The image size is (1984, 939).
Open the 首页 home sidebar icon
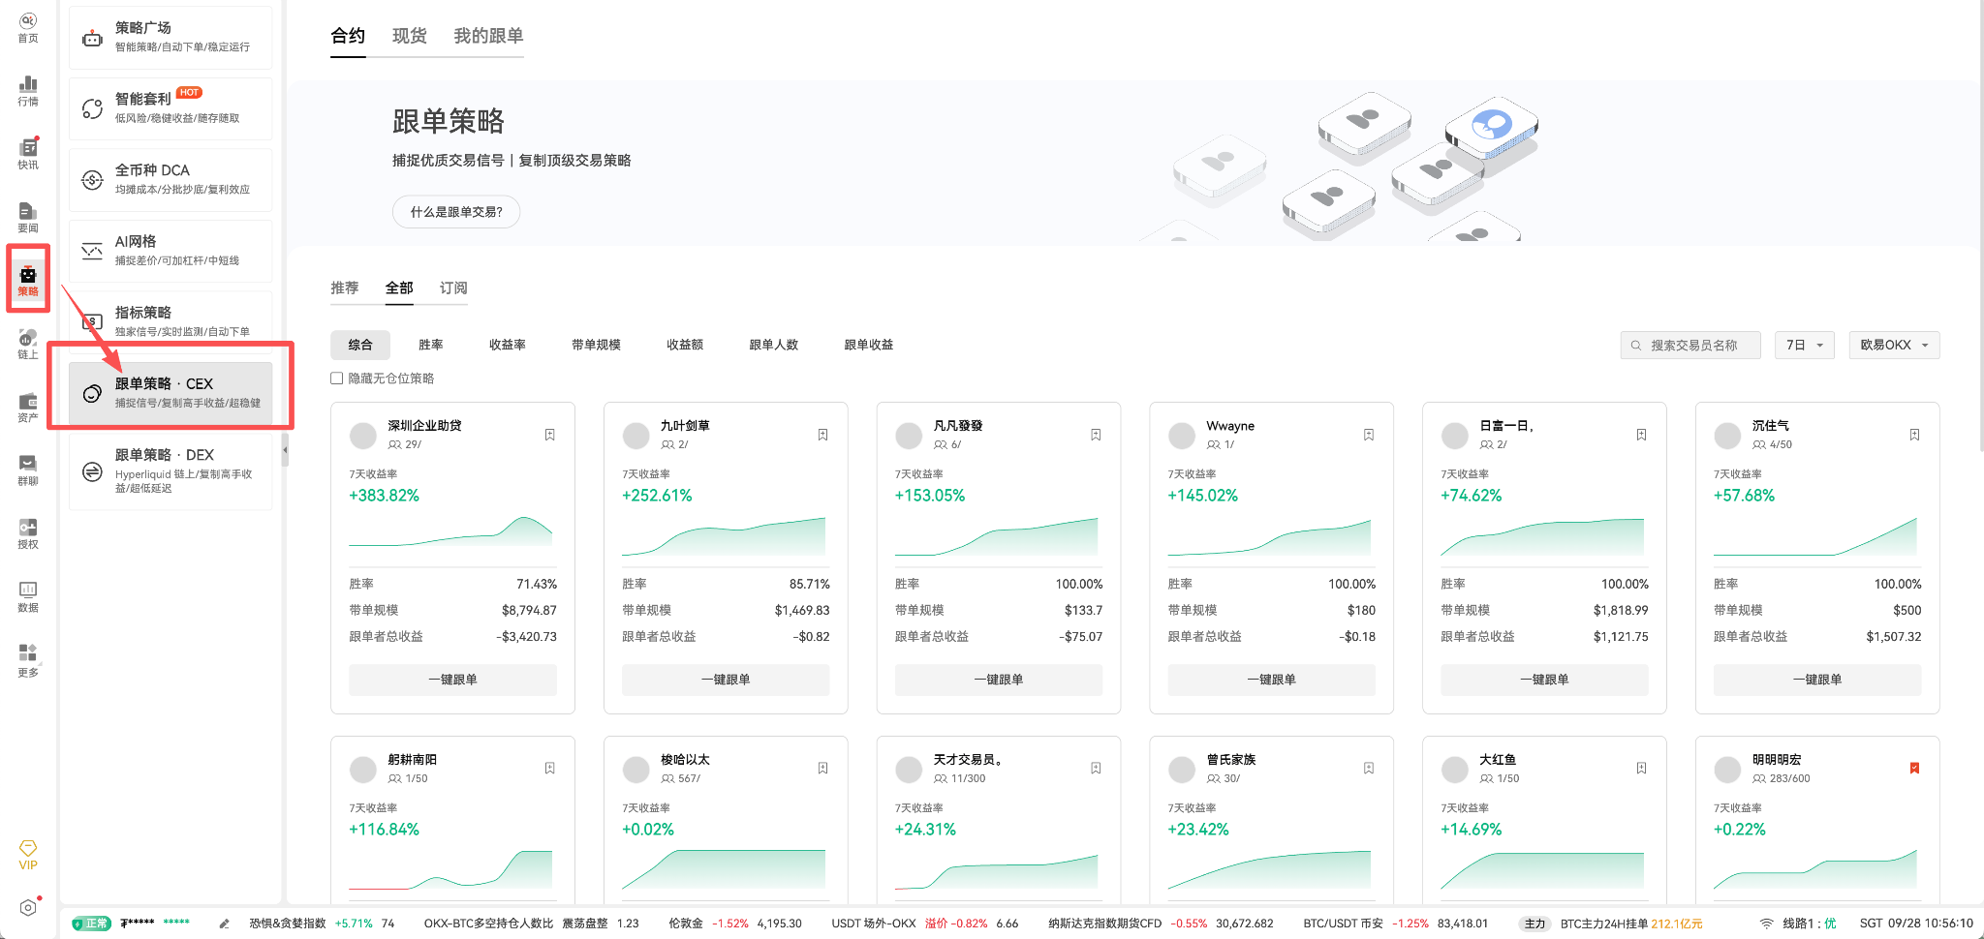(x=28, y=28)
